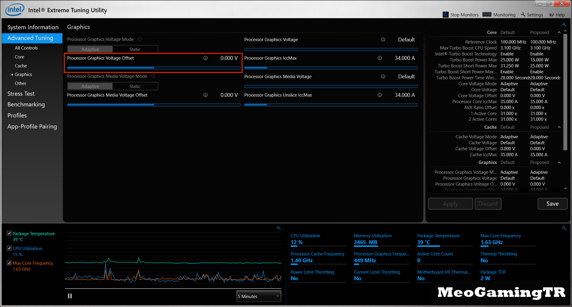Screen dimensions: 572x307
Task: Click Package TDP monitor value 2 W
Action: tap(485, 278)
